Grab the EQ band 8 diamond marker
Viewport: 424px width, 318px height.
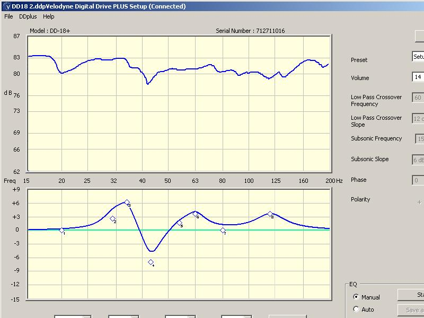coord(270,214)
